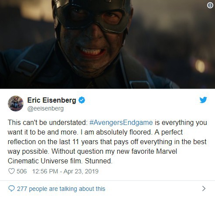Click the blue verified badge
The image size is (215, 197).
click(x=82, y=100)
